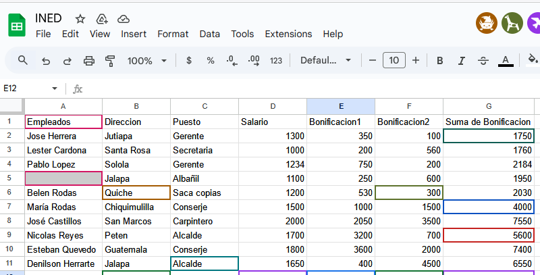540x275 pixels.
Task: Select the cell Chiquimulilla
Action: tap(136, 207)
